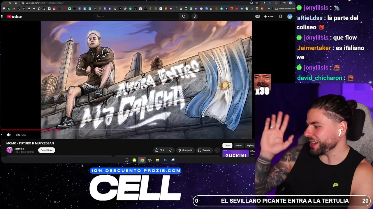Reload the page in the browser
The width and height of the screenshot is (373, 209).
[10, 3]
